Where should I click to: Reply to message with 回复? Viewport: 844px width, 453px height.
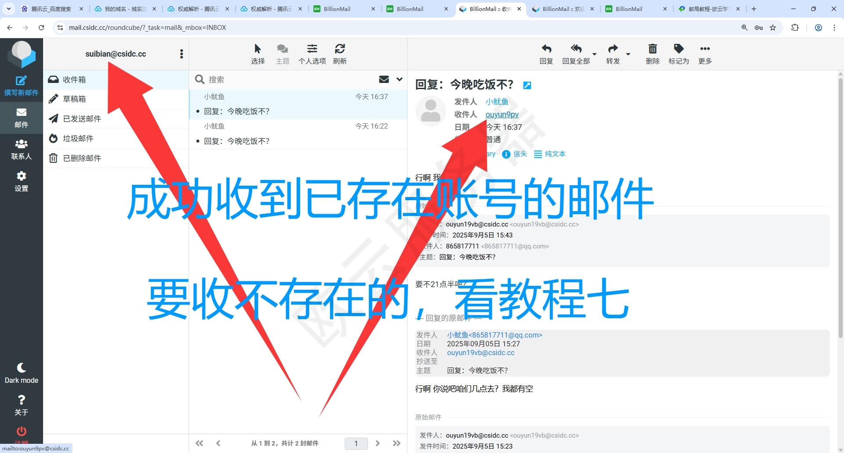pos(546,54)
